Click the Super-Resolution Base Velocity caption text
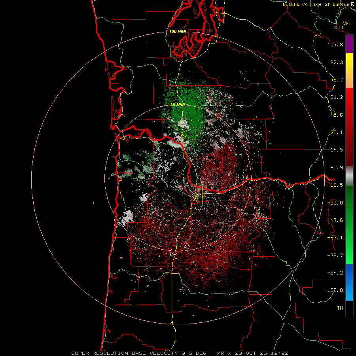The width and height of the screenshot is (356, 356). pos(180,353)
